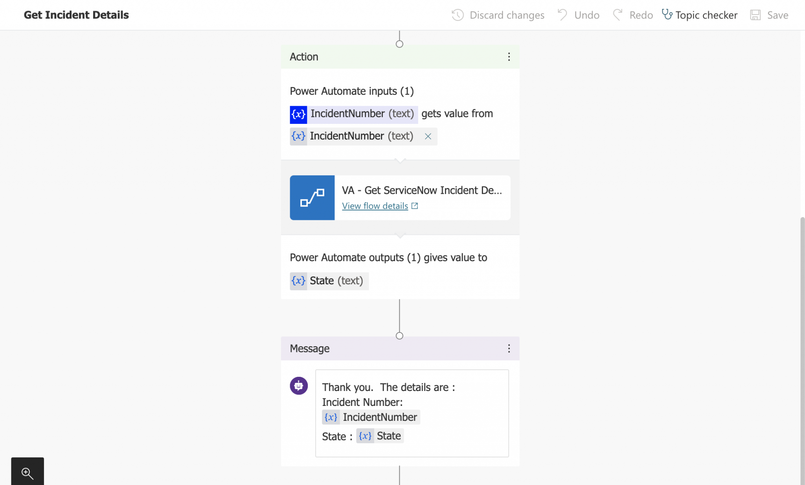Screen dimensions: 805x485
Task: Click inside the message text box
Action: pyautogui.click(x=412, y=413)
